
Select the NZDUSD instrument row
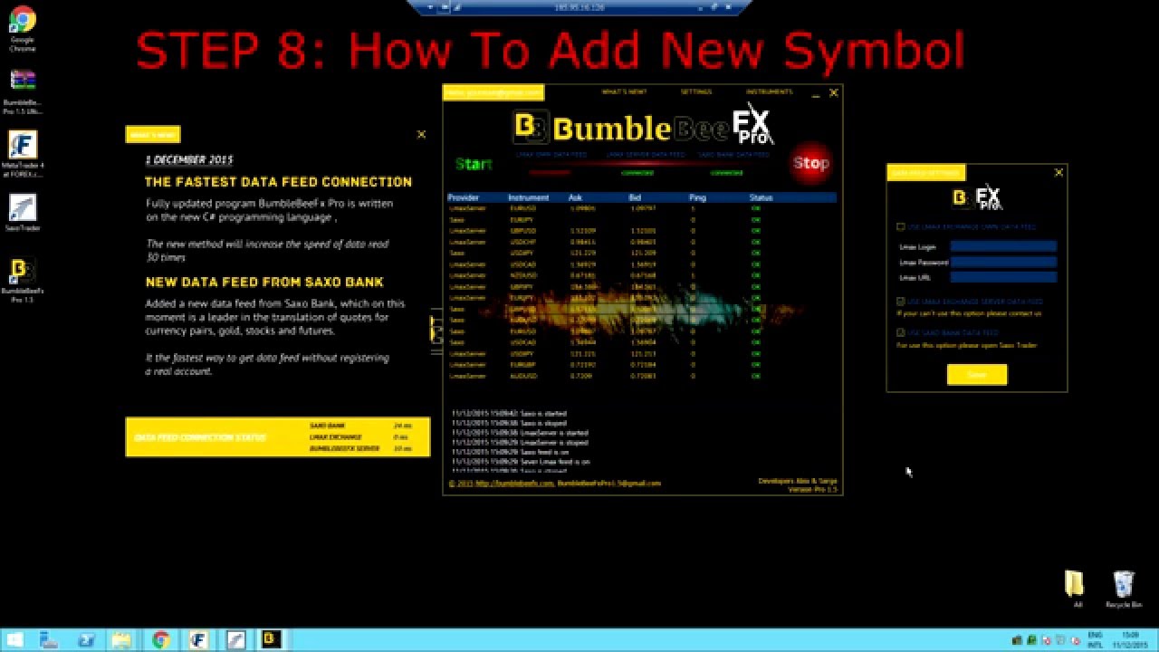pyautogui.click(x=641, y=275)
